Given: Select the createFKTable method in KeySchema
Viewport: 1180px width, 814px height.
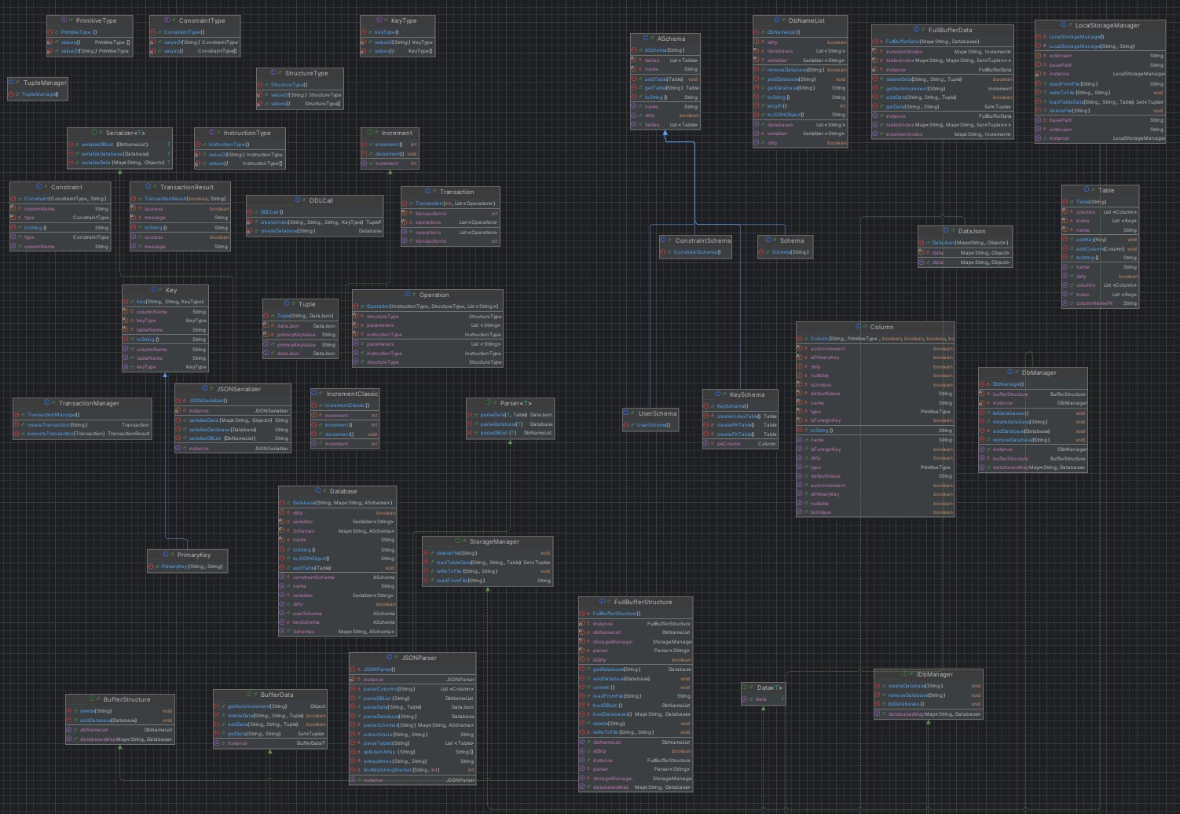Looking at the screenshot, I should click(x=735, y=434).
